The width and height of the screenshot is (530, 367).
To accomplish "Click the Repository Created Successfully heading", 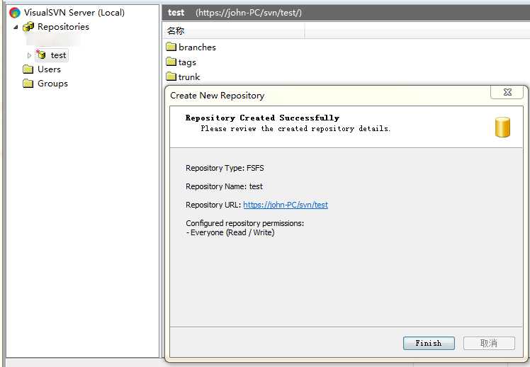I will coord(262,118).
